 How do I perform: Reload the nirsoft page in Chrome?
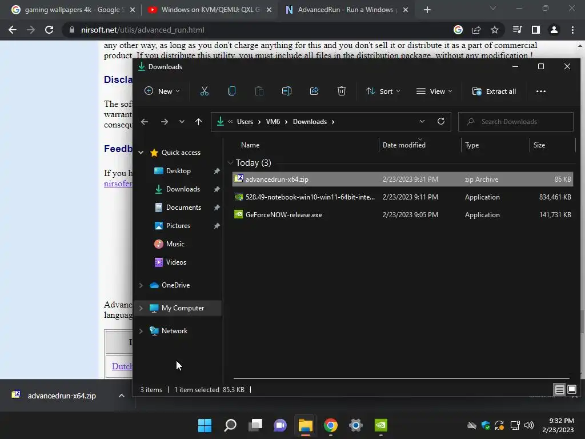tap(49, 30)
